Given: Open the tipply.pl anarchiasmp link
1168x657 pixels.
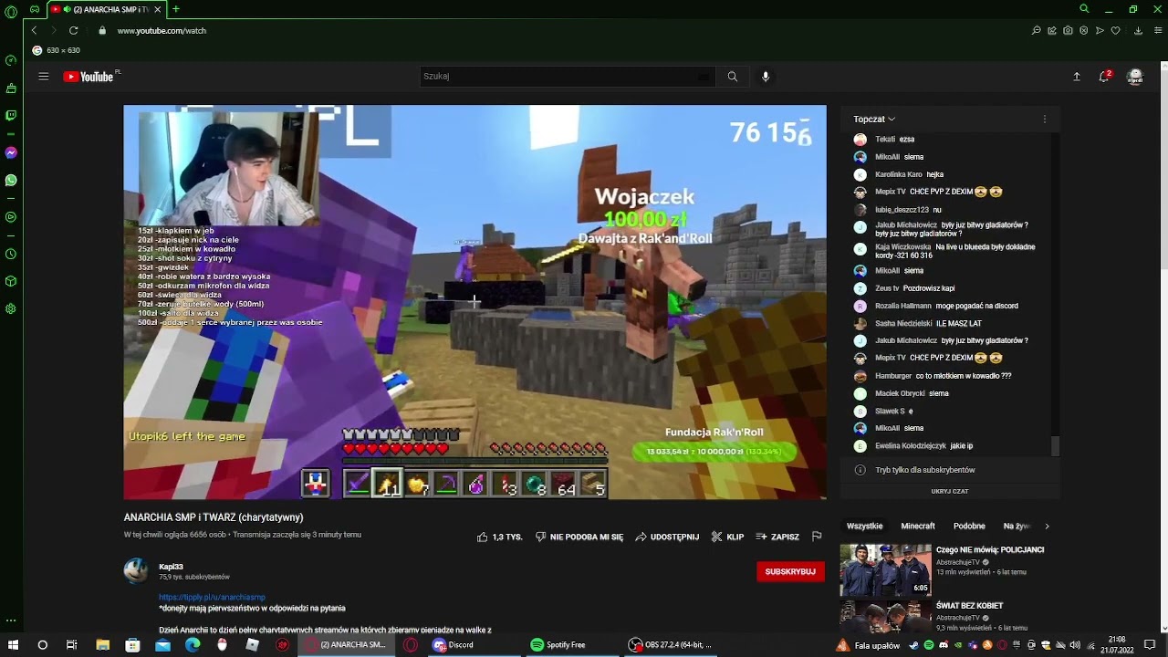Looking at the screenshot, I should (x=212, y=597).
